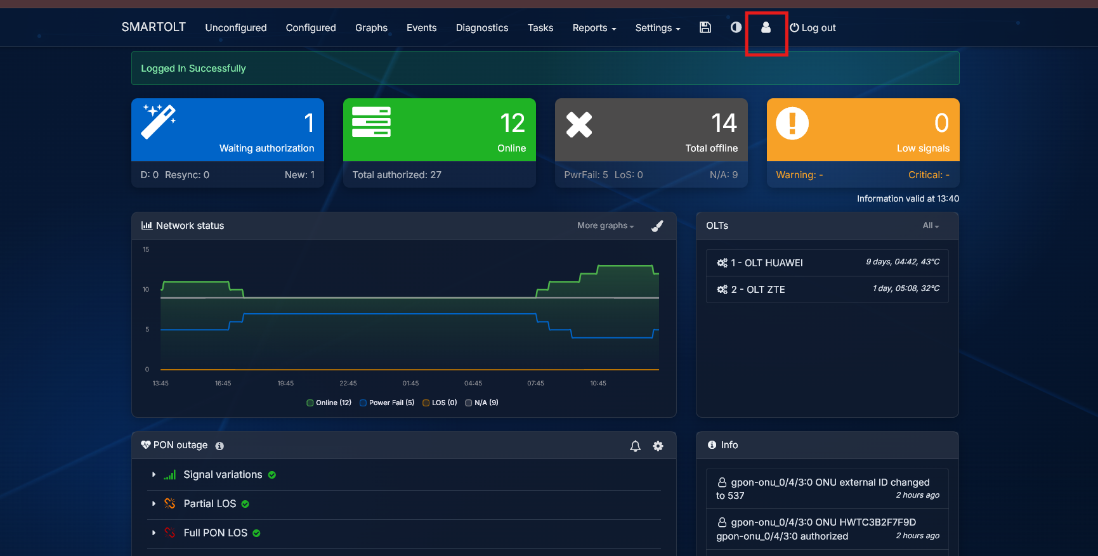Open the ONU external ID changed event
1098x556 pixels.
pyautogui.click(x=827, y=489)
